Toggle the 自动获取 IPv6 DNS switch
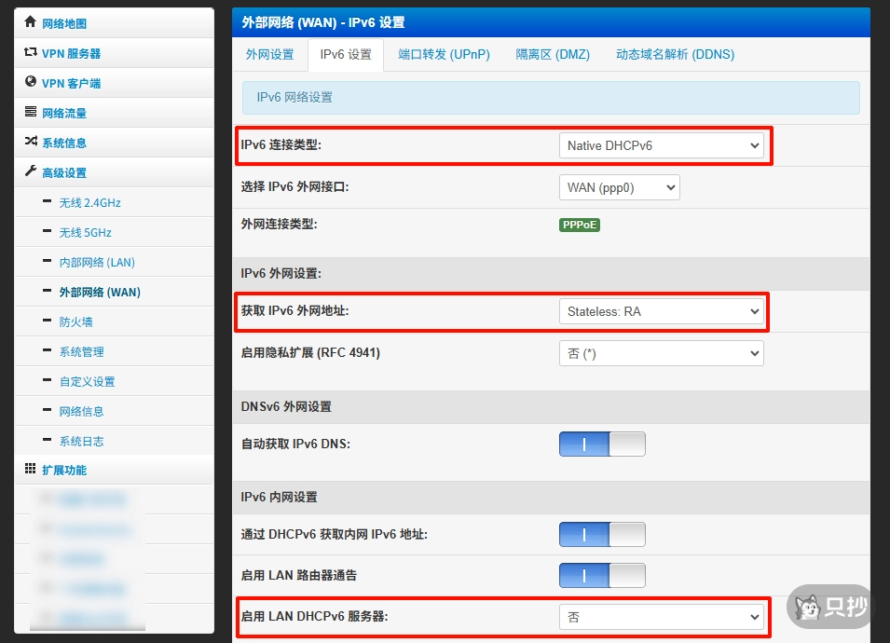The width and height of the screenshot is (890, 643). tap(602, 444)
